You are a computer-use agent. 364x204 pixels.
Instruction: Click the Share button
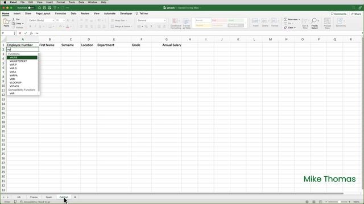356,14
